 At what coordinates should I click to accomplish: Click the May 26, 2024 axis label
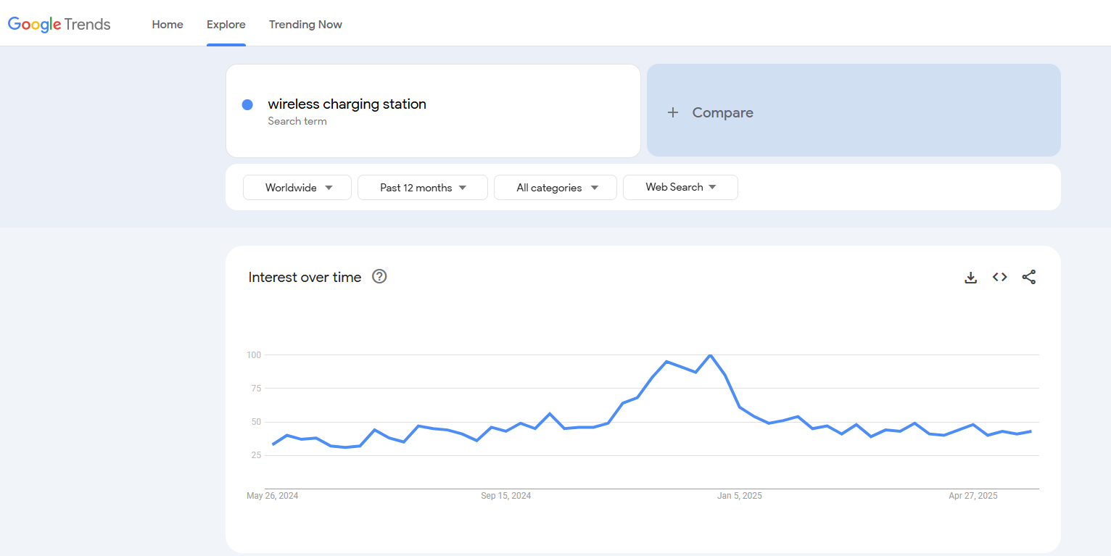(x=273, y=496)
